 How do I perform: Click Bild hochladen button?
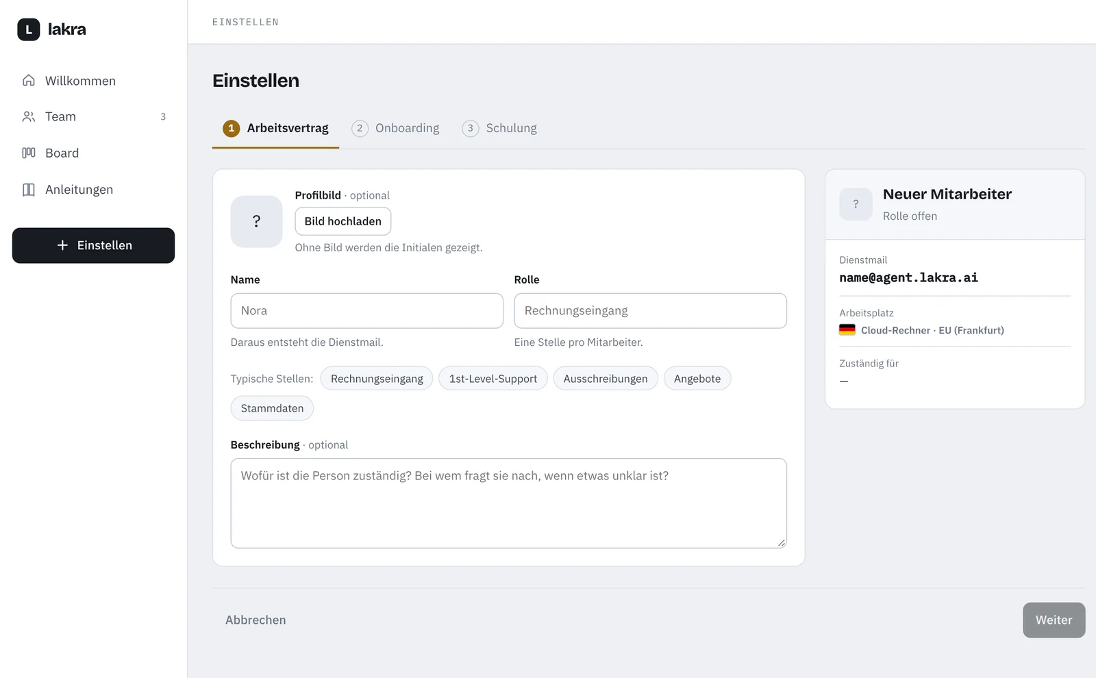pos(343,221)
